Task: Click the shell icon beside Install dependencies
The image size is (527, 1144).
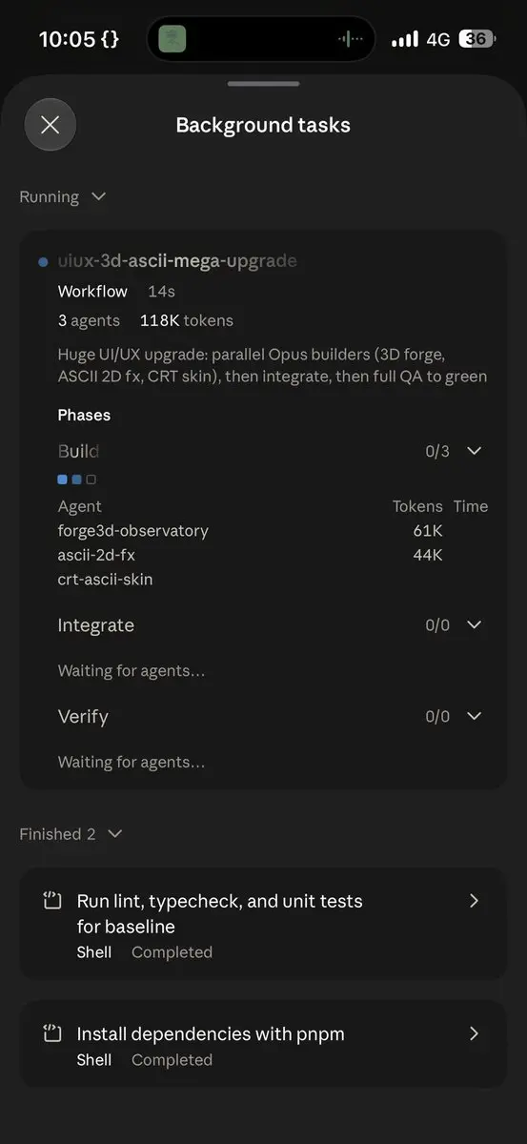Action: pyautogui.click(x=52, y=1033)
